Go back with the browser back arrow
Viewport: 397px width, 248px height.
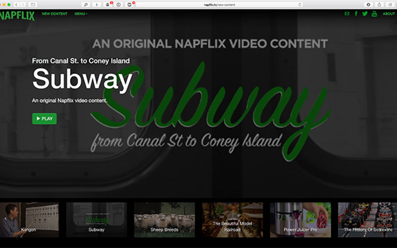[x=16, y=5]
